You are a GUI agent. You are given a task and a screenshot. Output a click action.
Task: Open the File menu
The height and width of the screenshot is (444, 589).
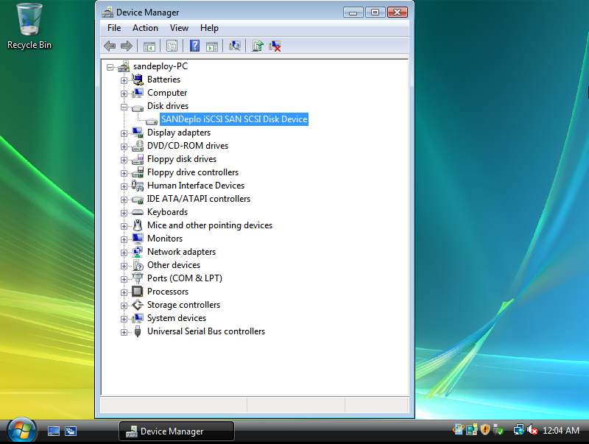pyautogui.click(x=114, y=28)
